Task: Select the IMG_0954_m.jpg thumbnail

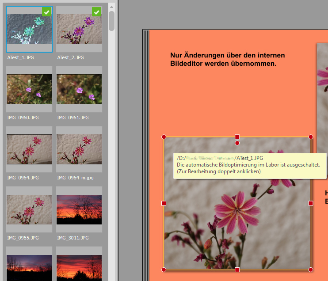Action: [79, 149]
